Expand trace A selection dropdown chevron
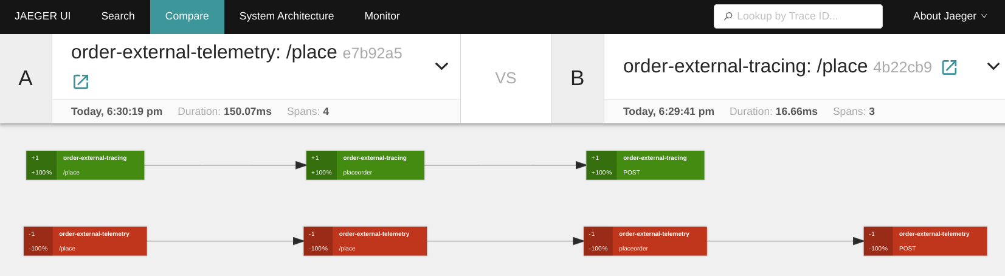This screenshot has height=276, width=1005. click(x=442, y=66)
